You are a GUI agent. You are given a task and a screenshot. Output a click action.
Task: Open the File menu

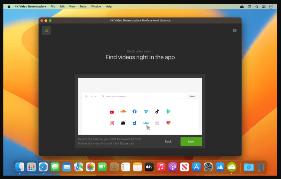coord(53,6)
